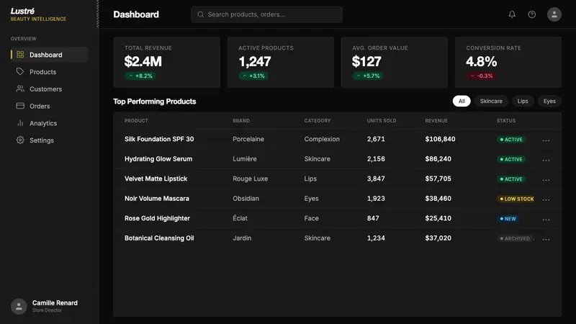
Task: Open the Conversion Rate card
Action: [x=508, y=62]
